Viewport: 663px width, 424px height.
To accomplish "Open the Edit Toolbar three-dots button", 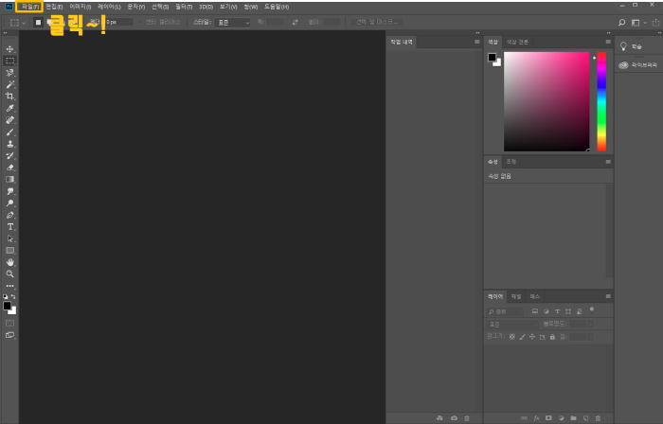I will click(9, 286).
